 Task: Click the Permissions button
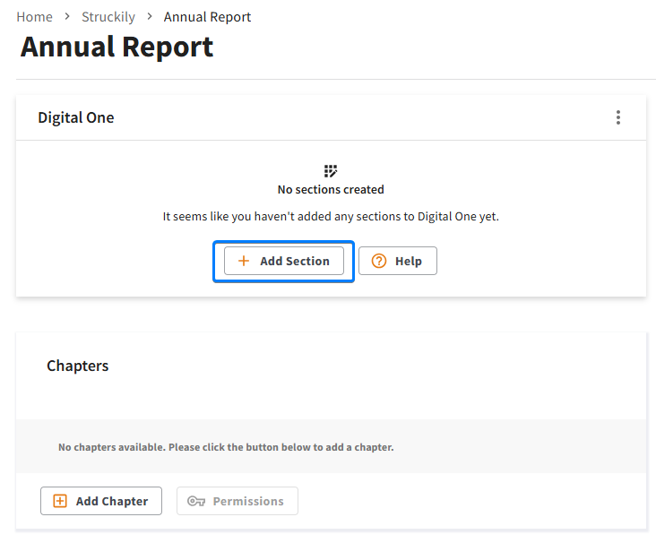coord(237,501)
